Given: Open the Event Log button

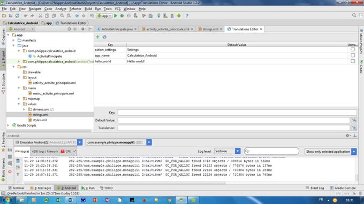Looking at the screenshot, I should coord(315,188).
